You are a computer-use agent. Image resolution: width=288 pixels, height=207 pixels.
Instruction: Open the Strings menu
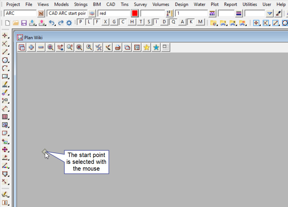tap(81, 4)
